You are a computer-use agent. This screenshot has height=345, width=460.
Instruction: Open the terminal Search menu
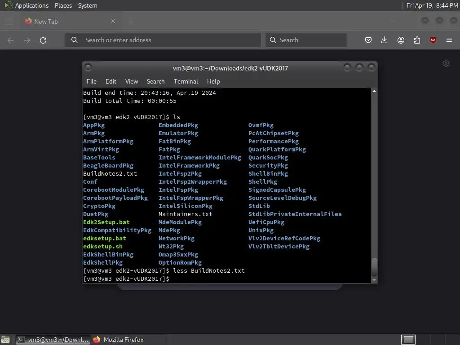[155, 82]
